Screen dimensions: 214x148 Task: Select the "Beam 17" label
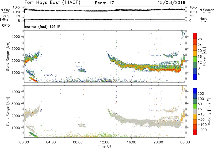pos(104,3)
